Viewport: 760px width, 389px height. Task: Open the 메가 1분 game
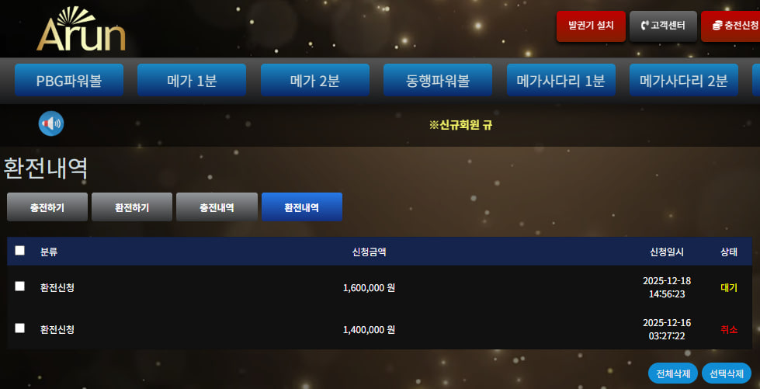pos(192,80)
